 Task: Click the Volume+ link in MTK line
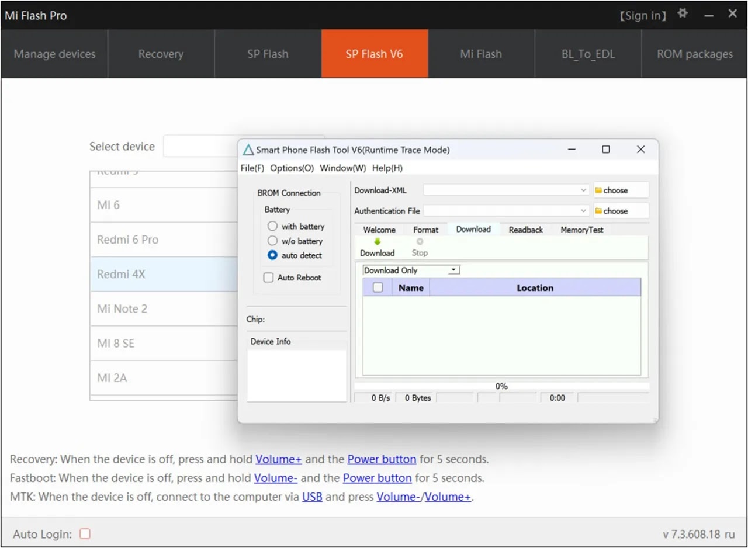[x=448, y=497]
